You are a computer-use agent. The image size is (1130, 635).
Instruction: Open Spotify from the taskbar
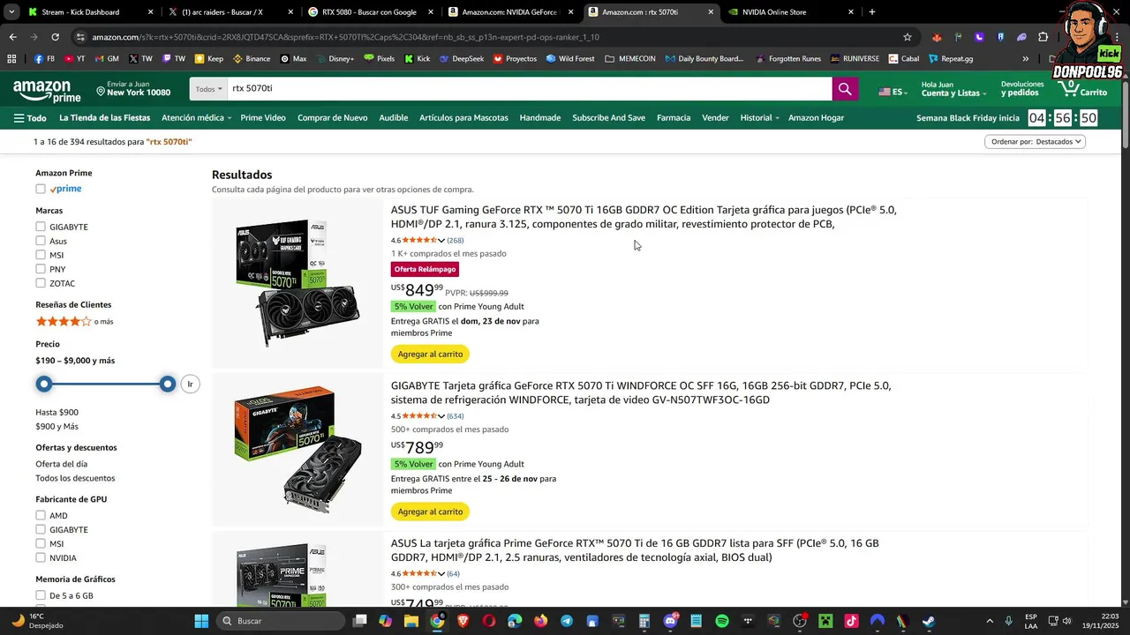click(721, 621)
